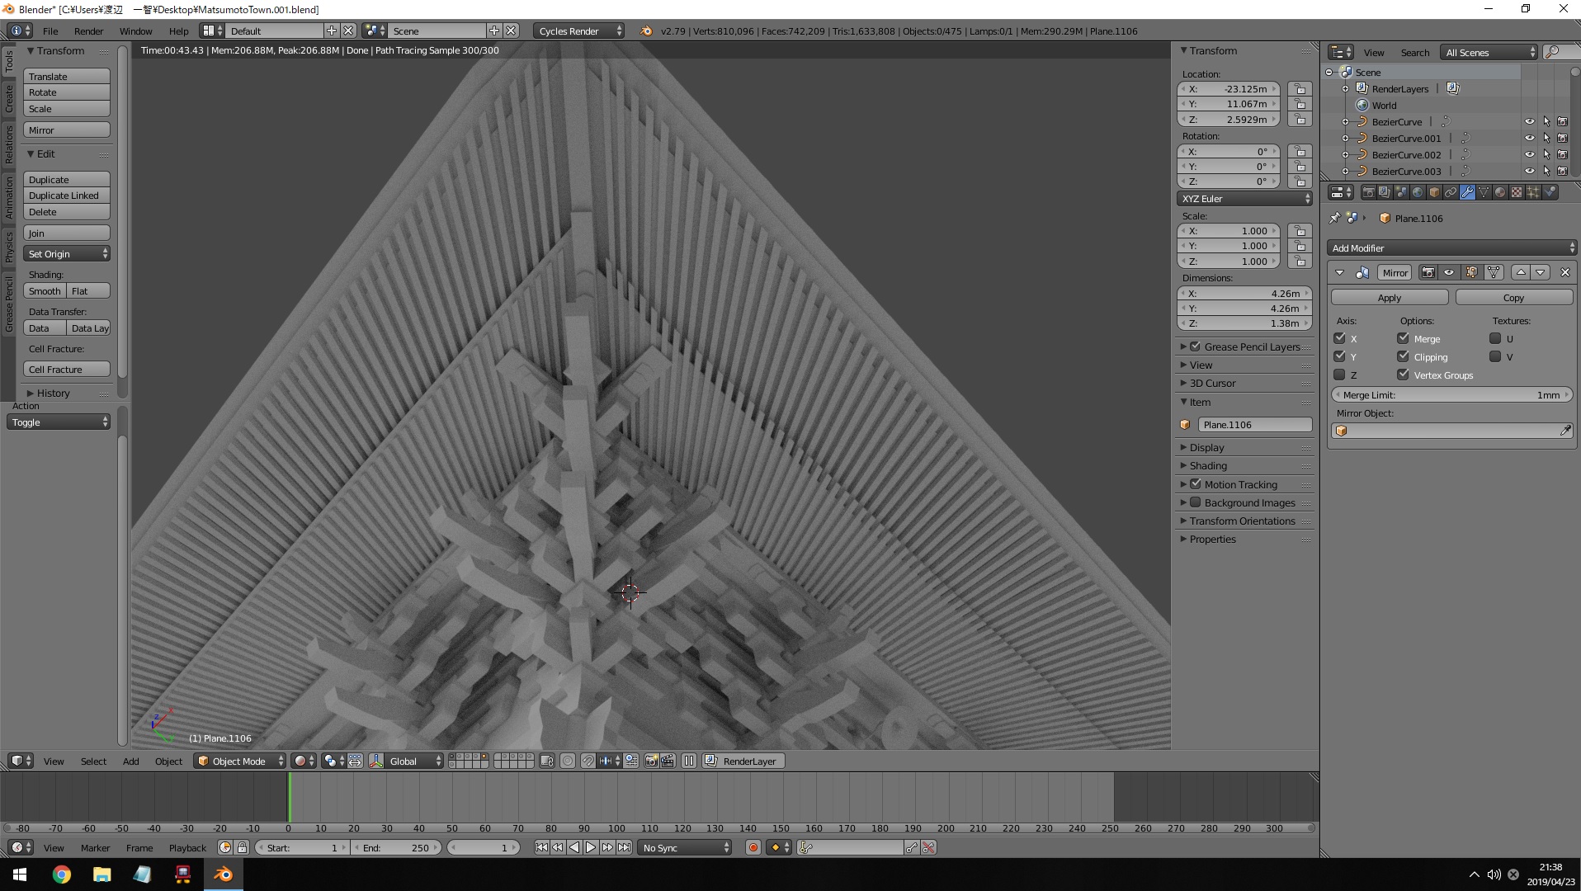Open the World properties tab
This screenshot has width=1581, height=891.
click(1418, 192)
